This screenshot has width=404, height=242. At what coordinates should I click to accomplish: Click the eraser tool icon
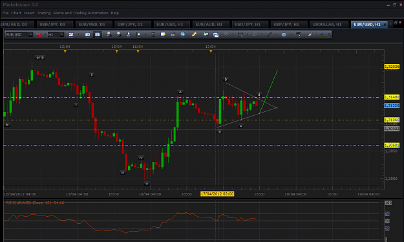point(310,34)
